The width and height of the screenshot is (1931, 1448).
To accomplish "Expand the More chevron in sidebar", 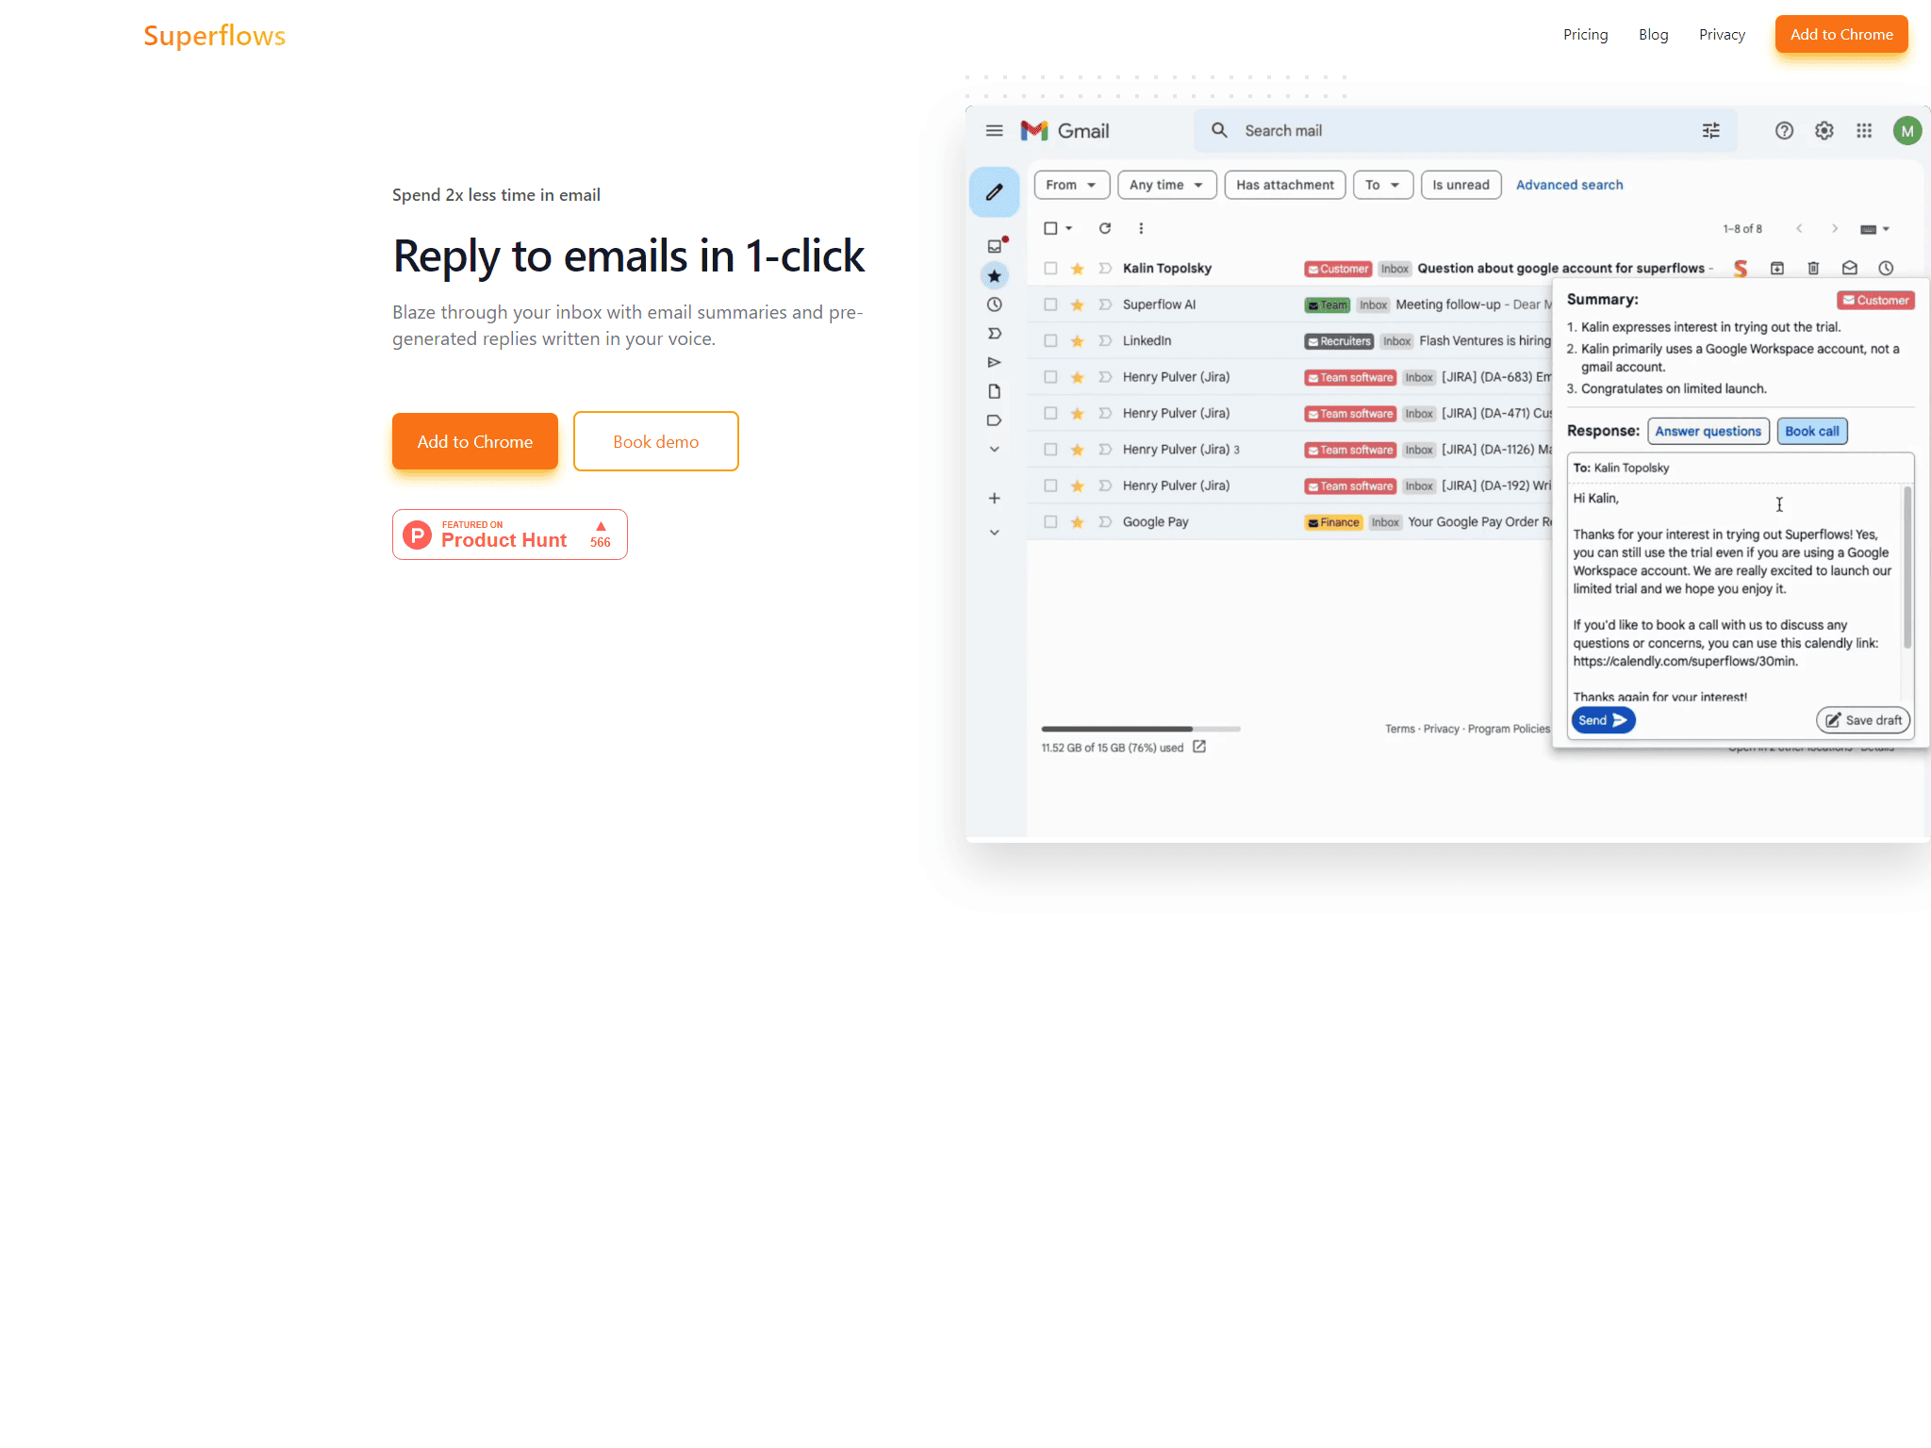I will point(994,450).
